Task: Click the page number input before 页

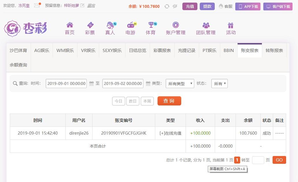Action: [258, 160]
